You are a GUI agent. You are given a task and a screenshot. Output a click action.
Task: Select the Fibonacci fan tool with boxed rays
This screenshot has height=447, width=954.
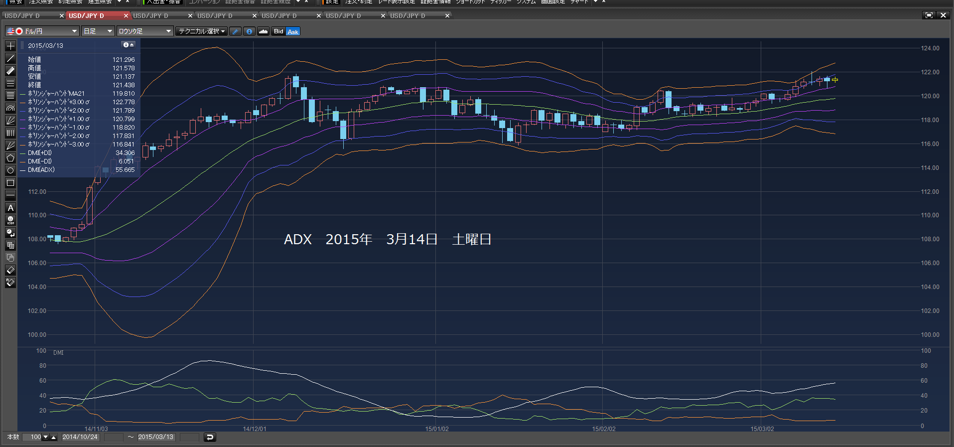click(10, 121)
